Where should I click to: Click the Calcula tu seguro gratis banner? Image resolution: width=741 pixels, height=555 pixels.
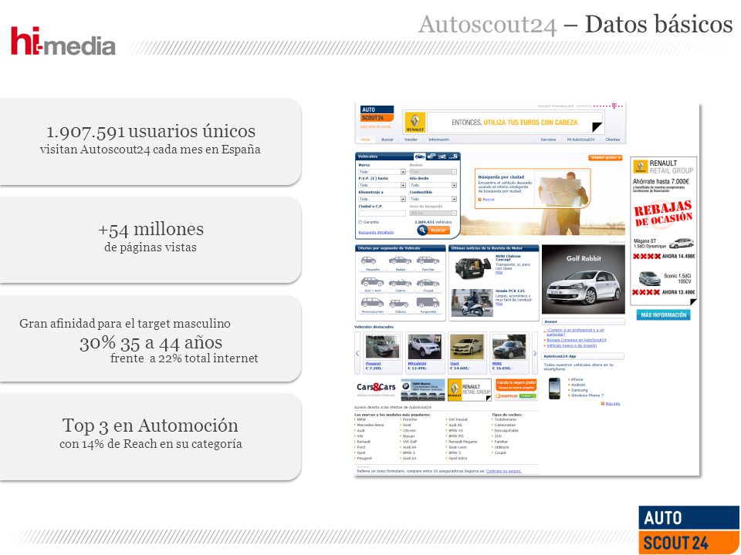516,390
